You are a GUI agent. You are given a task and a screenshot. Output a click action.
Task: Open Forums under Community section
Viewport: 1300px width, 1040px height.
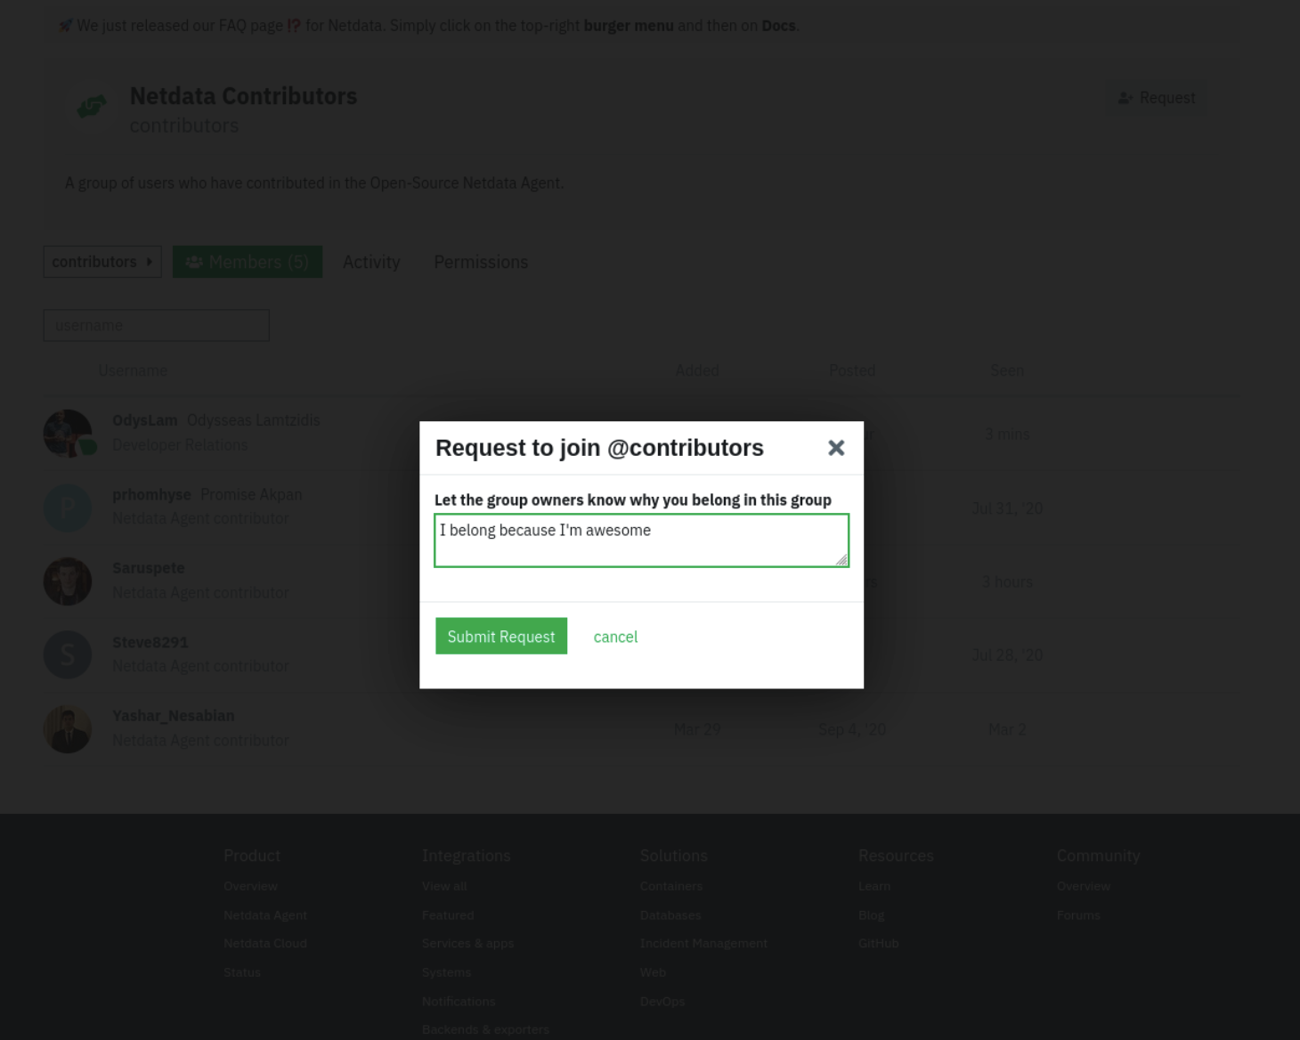click(x=1078, y=914)
